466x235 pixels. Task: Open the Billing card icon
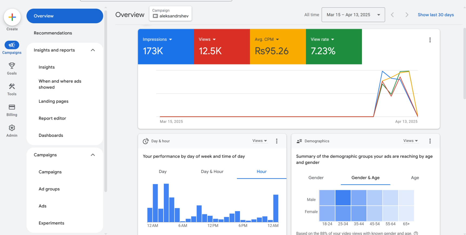tap(12, 107)
